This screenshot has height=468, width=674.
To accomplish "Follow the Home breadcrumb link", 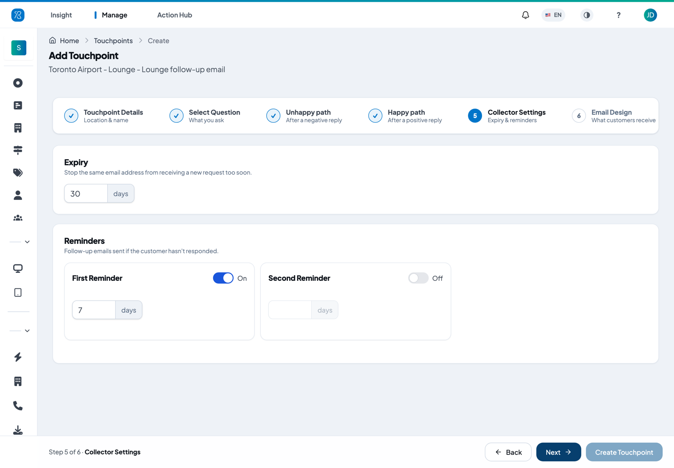I will 69,41.
